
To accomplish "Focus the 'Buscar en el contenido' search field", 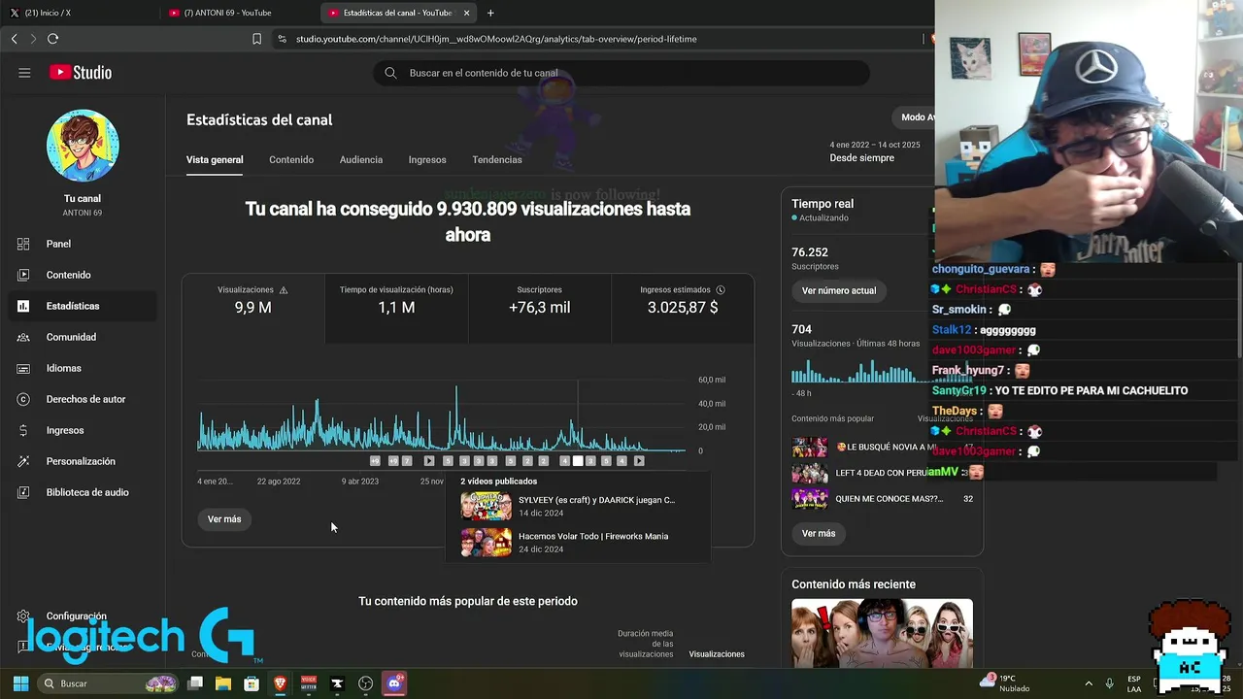I will tap(621, 73).
